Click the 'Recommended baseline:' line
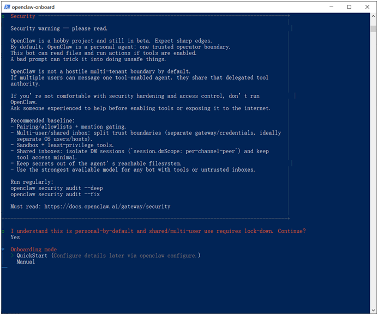Screen dimensions: 378x315 coord(43,120)
